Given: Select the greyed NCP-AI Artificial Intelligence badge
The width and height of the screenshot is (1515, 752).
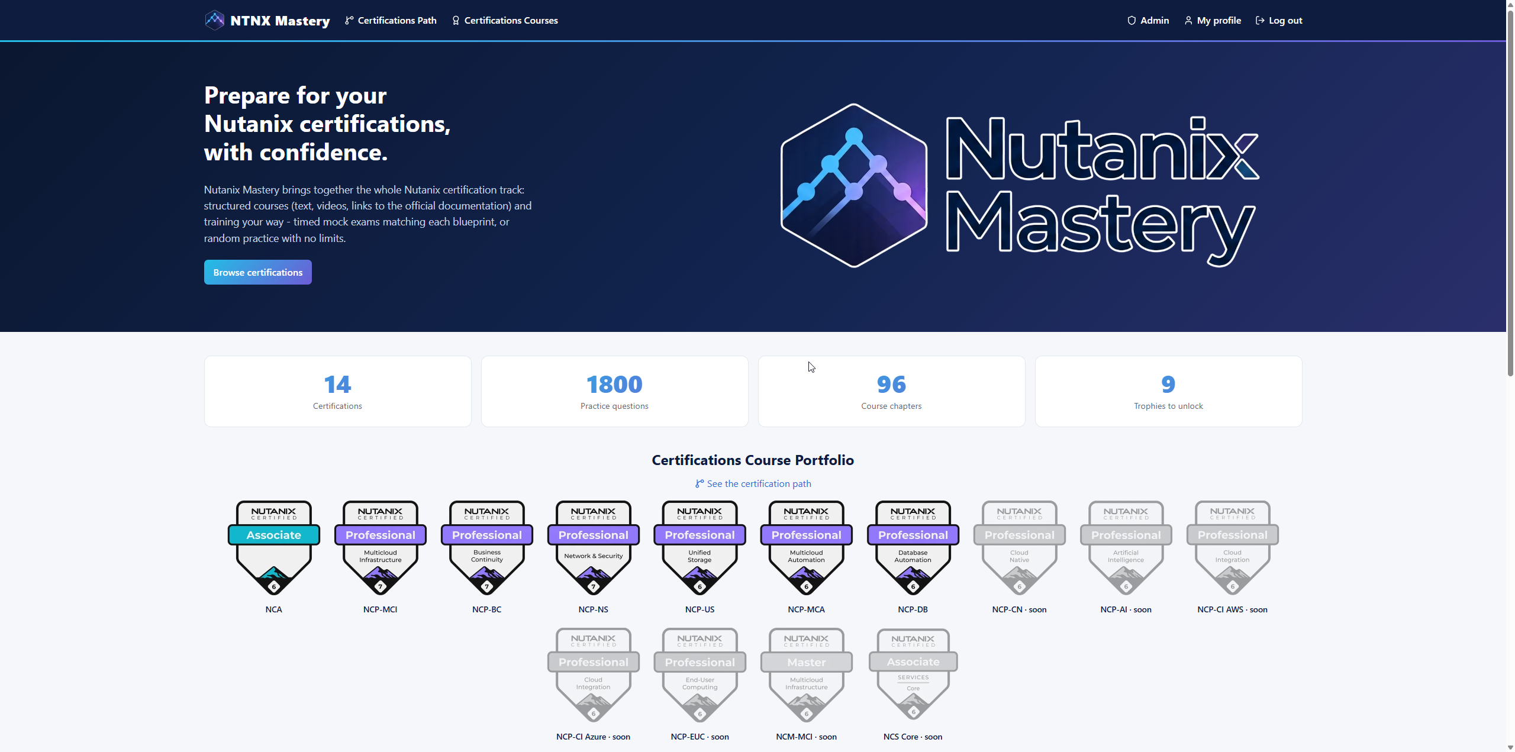Looking at the screenshot, I should coord(1126,548).
